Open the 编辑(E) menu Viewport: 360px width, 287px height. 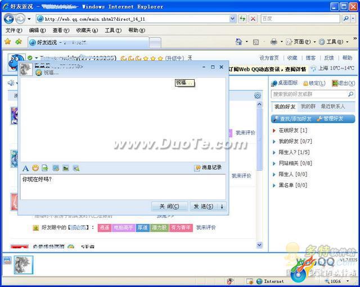38,30
